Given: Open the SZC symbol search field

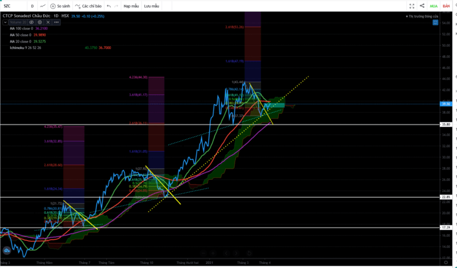Looking at the screenshot, I should click(x=13, y=6).
